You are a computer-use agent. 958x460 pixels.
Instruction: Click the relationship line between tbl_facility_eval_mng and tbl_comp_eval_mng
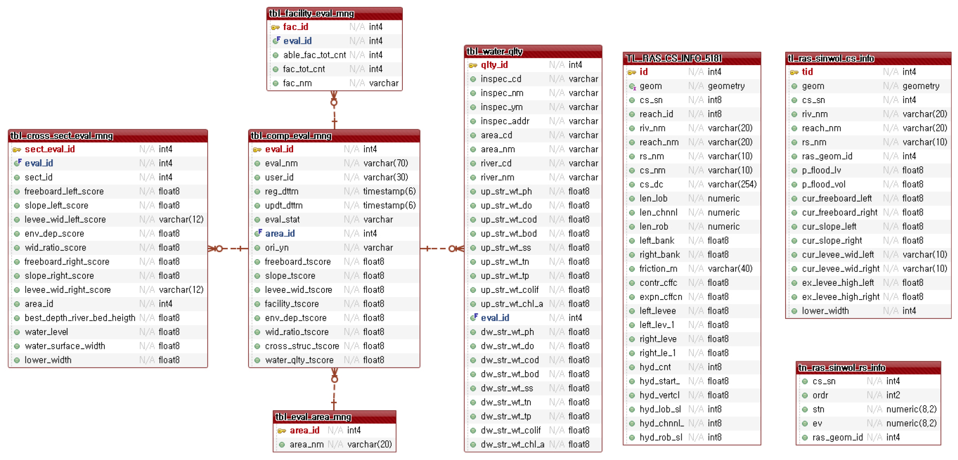[334, 111]
